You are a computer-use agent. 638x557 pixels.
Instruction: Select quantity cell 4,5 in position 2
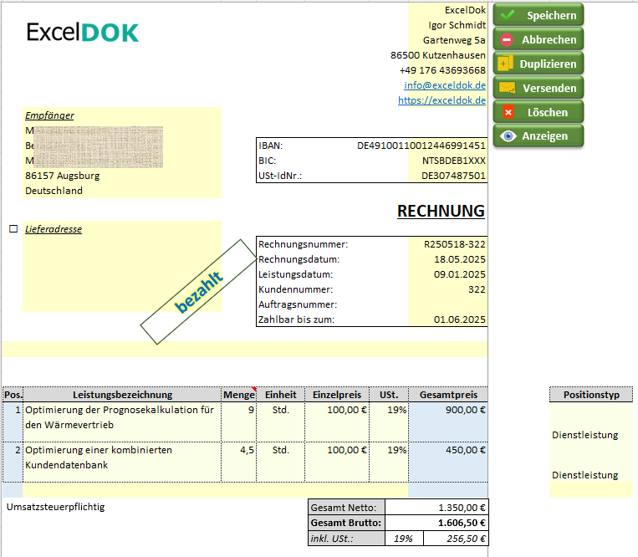239,462
